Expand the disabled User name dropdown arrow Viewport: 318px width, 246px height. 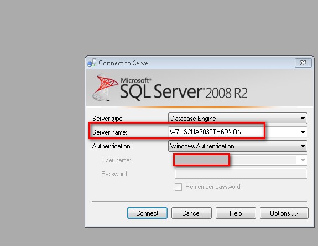click(x=303, y=160)
